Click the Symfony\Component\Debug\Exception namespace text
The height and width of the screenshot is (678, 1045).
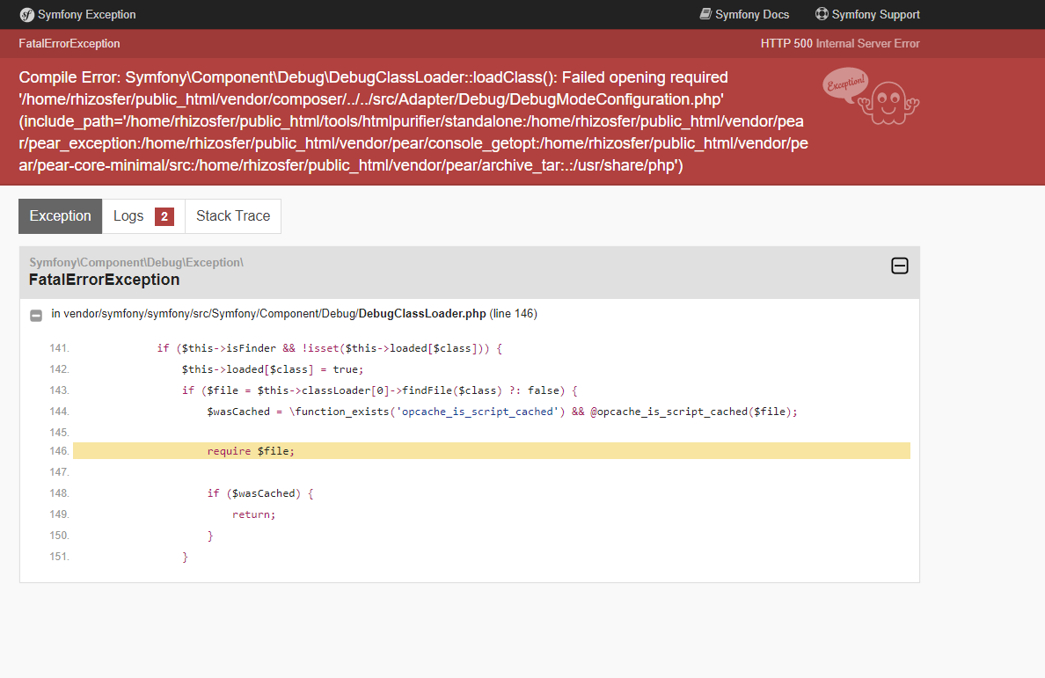click(x=136, y=262)
